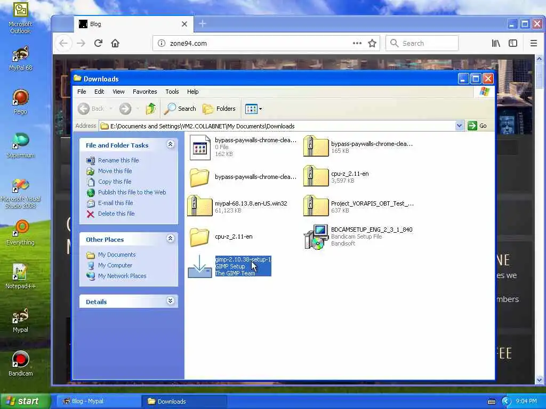Open Explorer Search pane

click(x=180, y=109)
